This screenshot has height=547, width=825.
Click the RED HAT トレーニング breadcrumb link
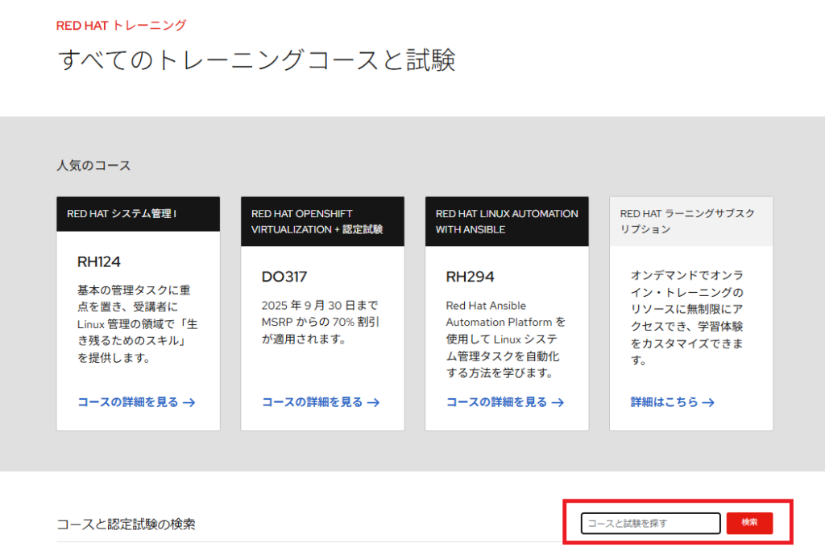(121, 25)
